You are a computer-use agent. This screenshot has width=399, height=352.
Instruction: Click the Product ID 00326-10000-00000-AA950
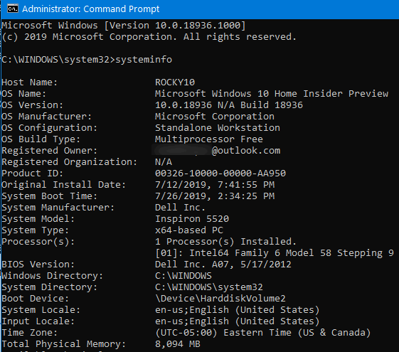(x=220, y=174)
